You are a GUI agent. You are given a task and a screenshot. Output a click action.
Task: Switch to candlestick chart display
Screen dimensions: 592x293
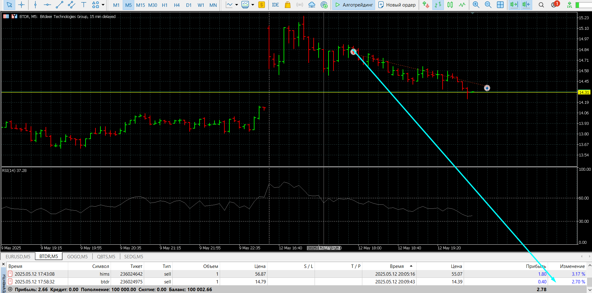point(450,5)
